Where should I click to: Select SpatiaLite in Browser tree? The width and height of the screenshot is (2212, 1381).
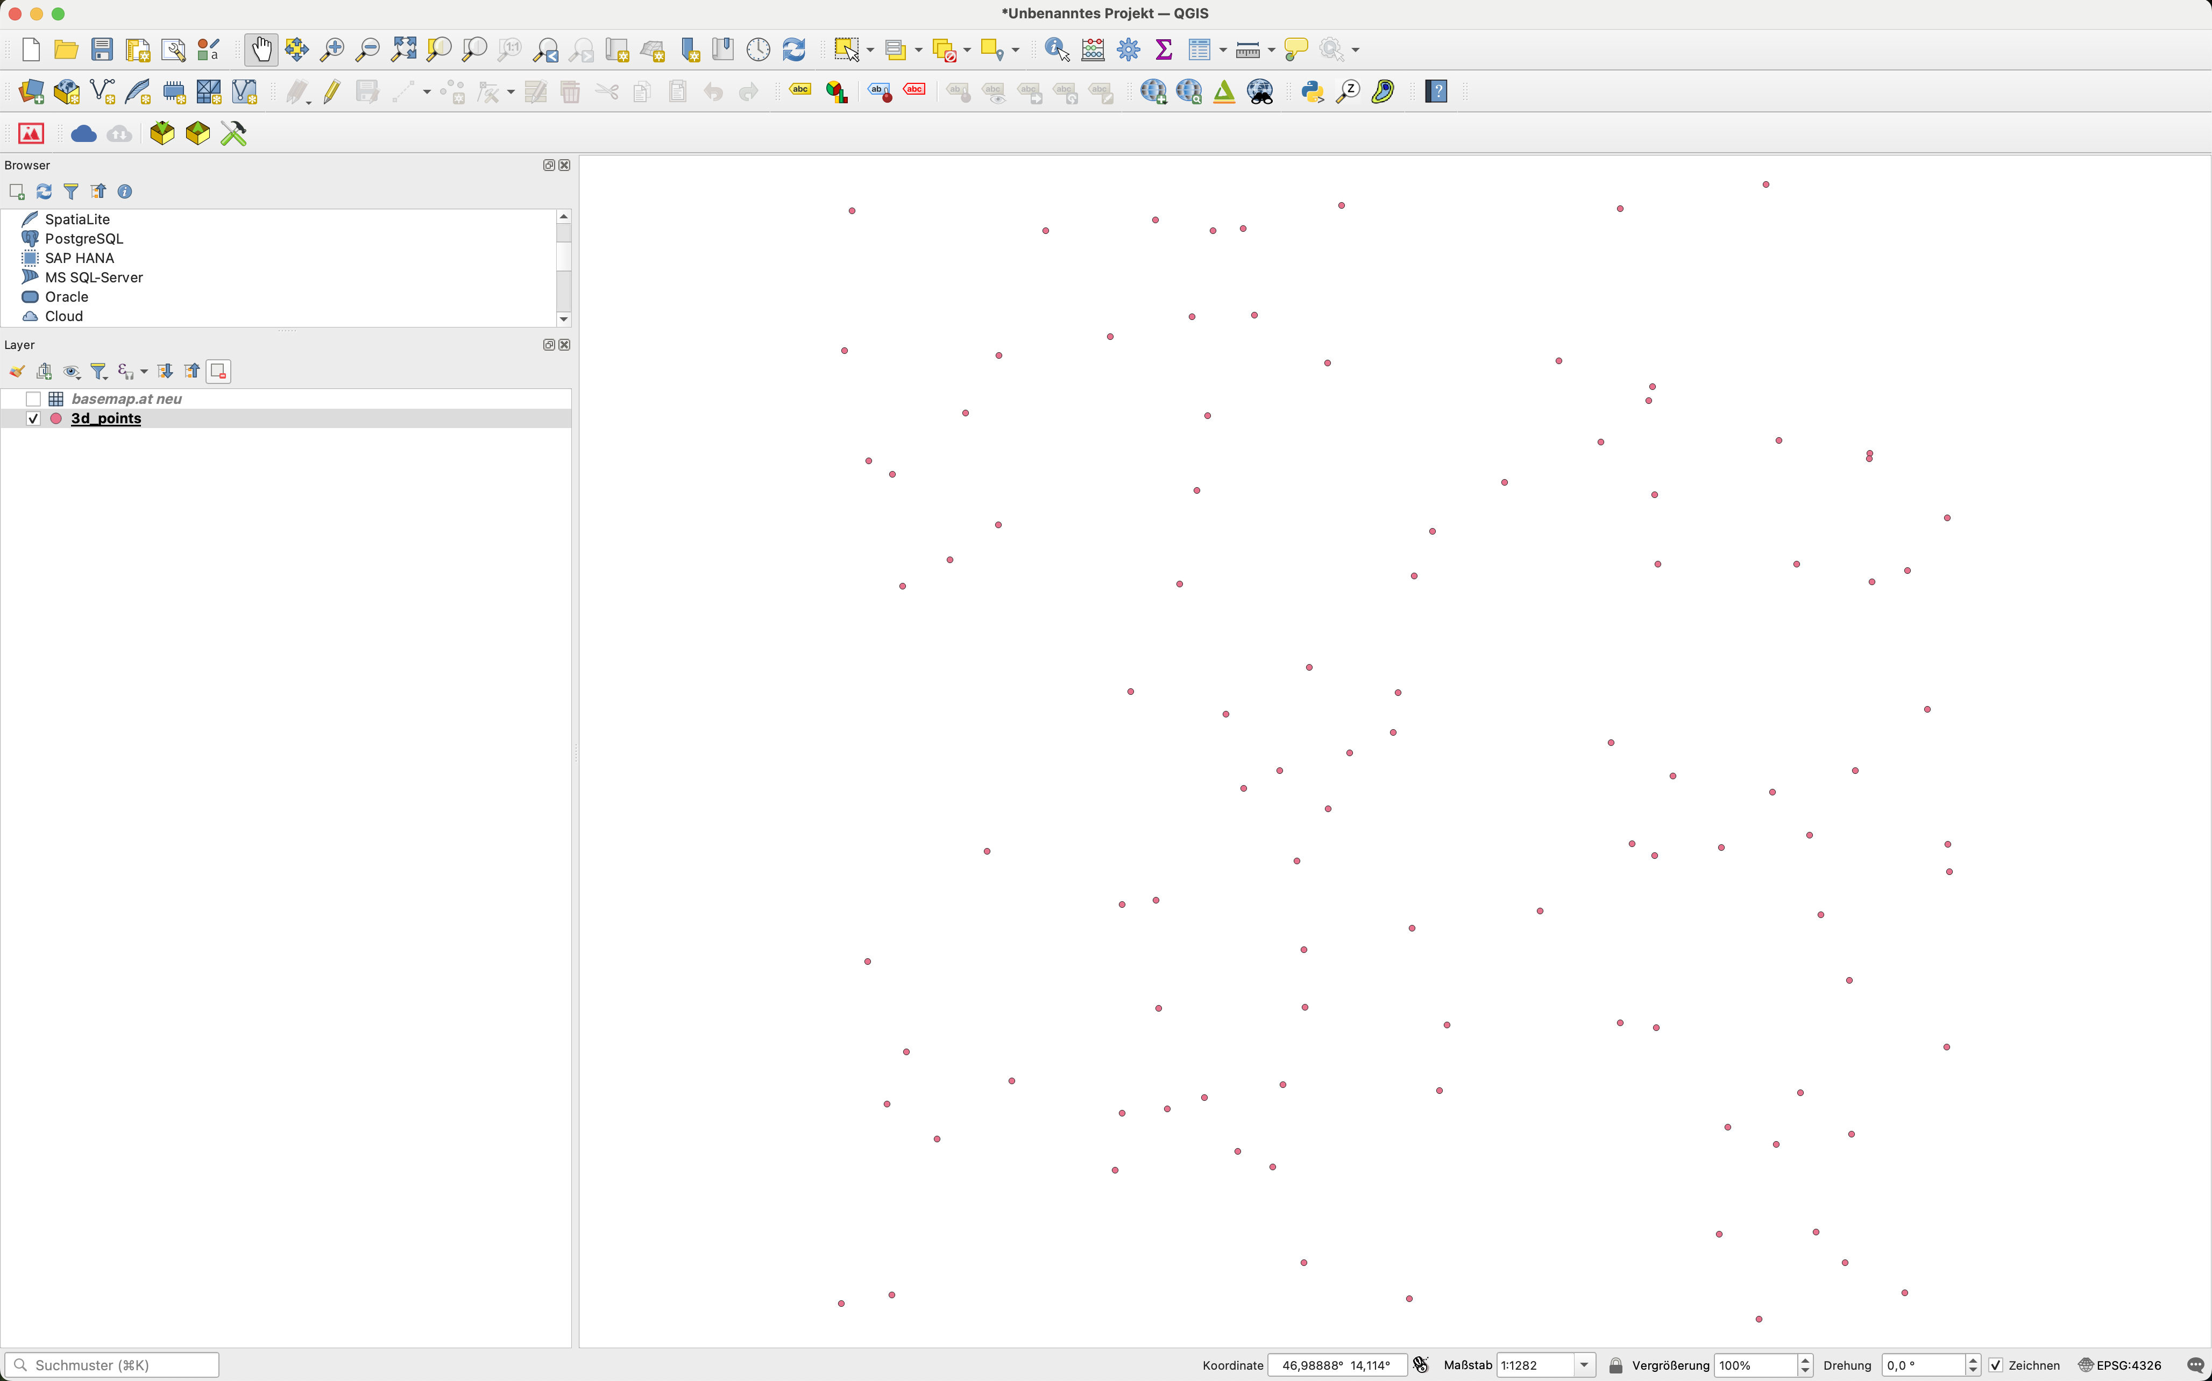[x=77, y=219]
